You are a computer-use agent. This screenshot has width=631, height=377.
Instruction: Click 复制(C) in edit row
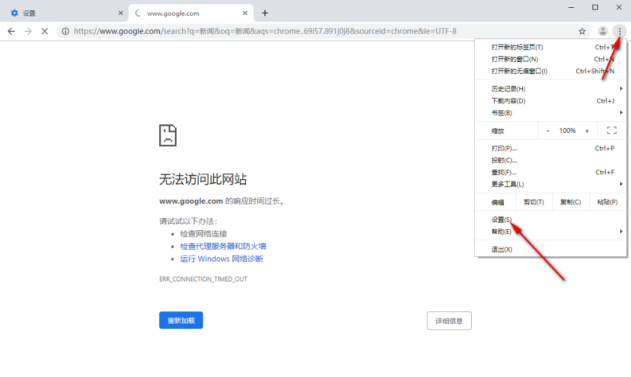(x=571, y=202)
